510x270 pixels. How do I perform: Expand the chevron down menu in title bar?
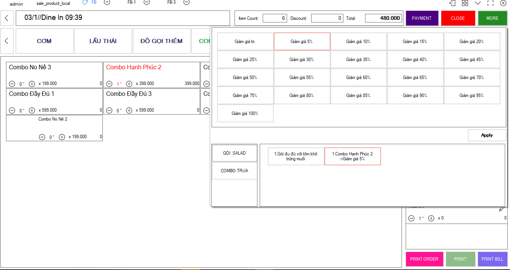pyautogui.click(x=478, y=3)
